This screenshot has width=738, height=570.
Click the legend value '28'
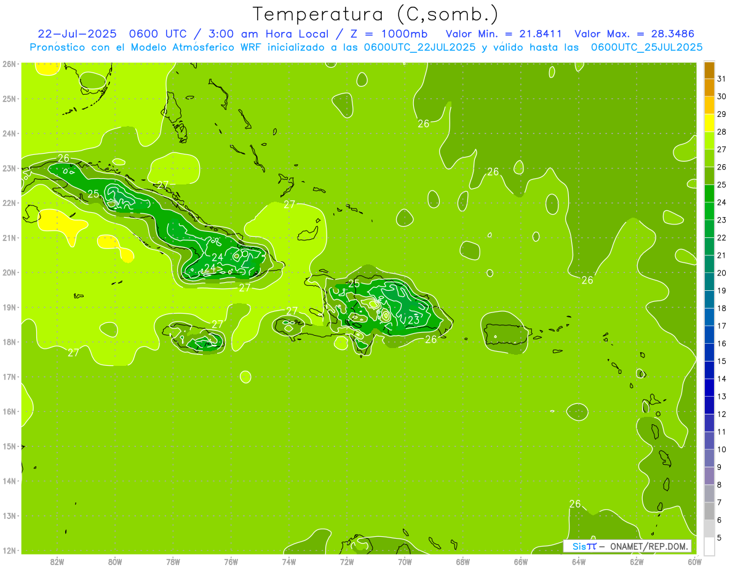[x=722, y=132]
